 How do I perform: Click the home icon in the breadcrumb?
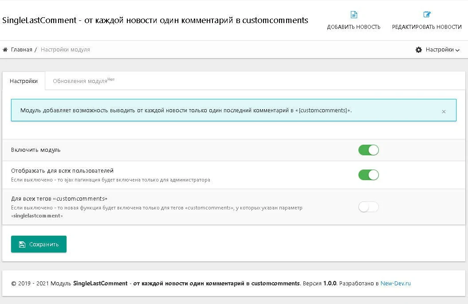point(5,50)
